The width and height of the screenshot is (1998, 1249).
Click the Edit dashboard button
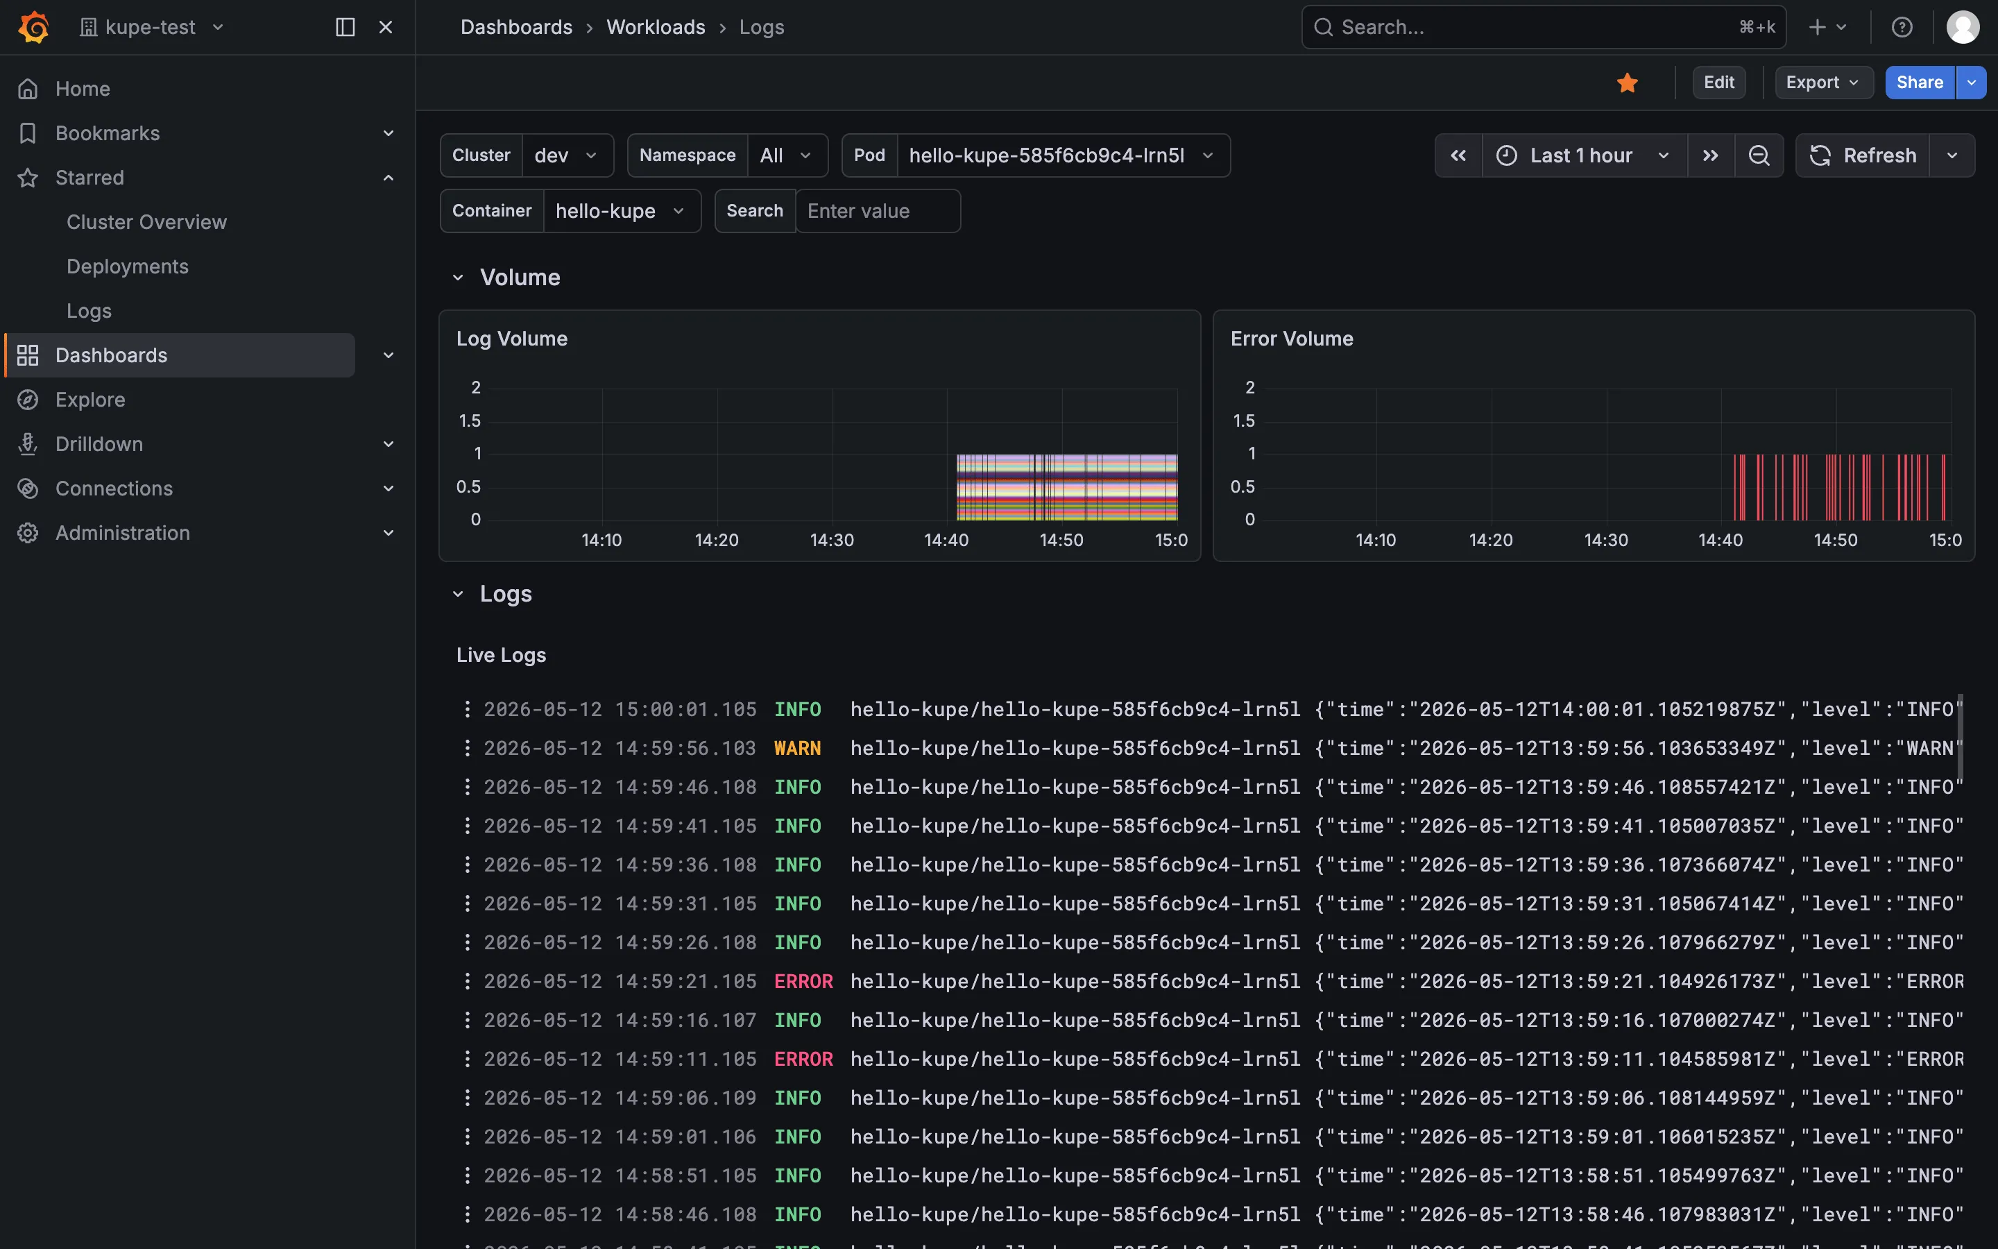[x=1719, y=83]
